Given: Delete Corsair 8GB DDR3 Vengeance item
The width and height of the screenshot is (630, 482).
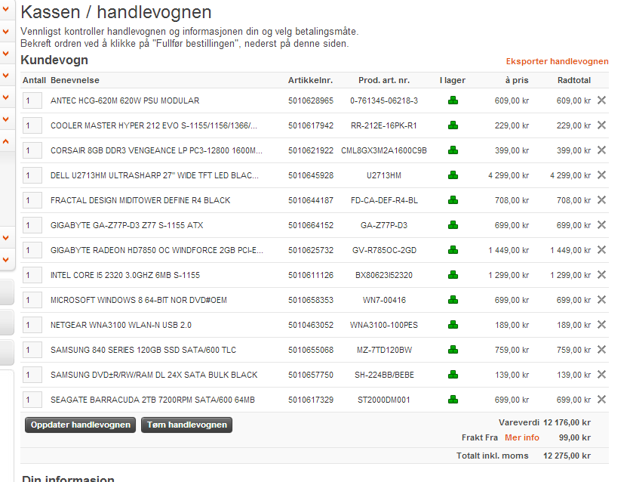Looking at the screenshot, I should pos(601,150).
